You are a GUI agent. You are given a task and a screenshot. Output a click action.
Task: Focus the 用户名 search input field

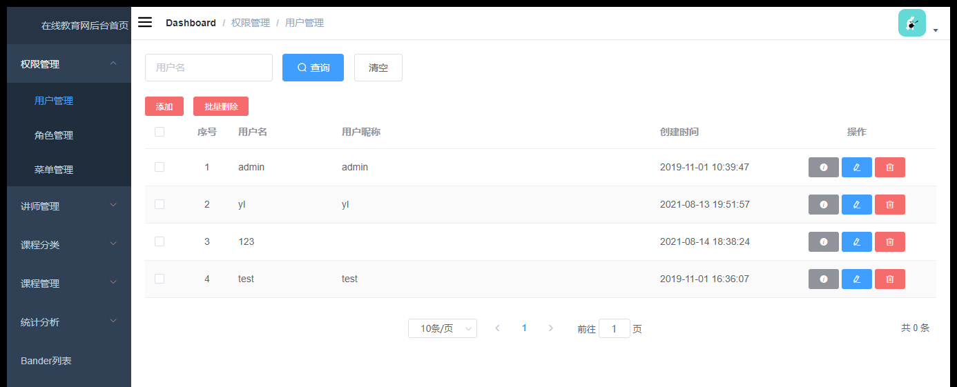[209, 68]
